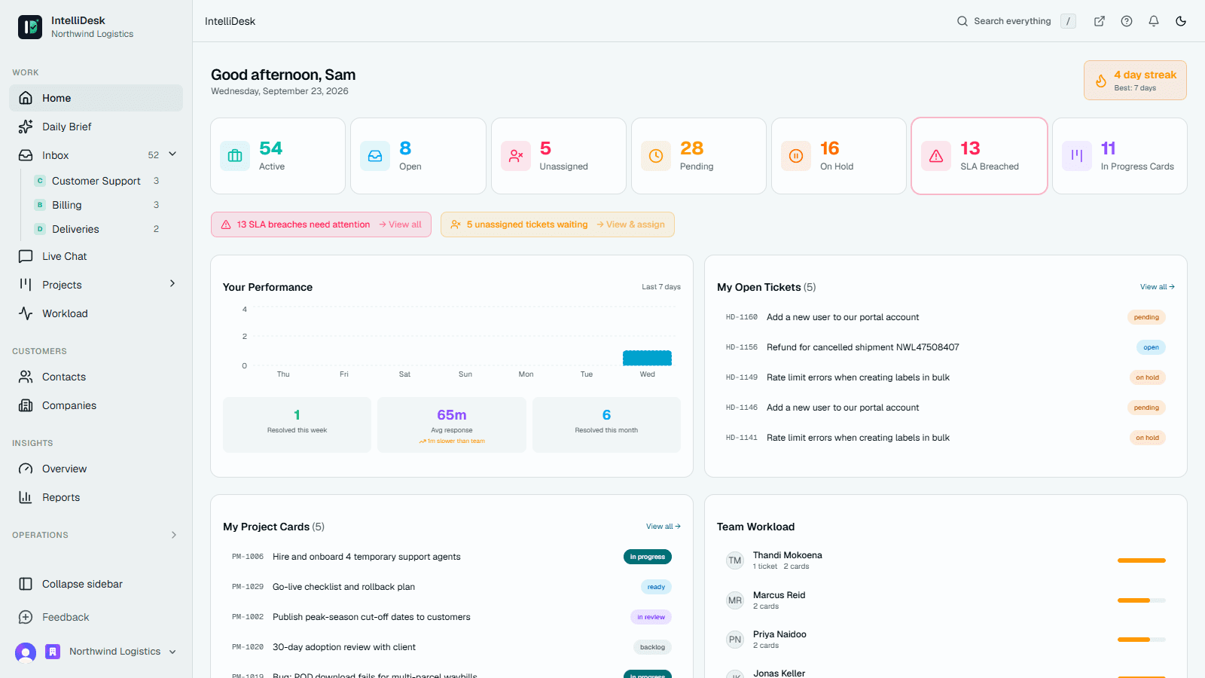Open the 8 Open stat card
This screenshot has width=1205, height=678.
pyautogui.click(x=418, y=156)
